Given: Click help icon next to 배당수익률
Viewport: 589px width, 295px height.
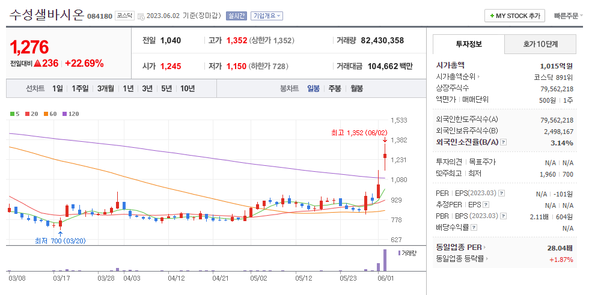Looking at the screenshot, I should coord(474,228).
